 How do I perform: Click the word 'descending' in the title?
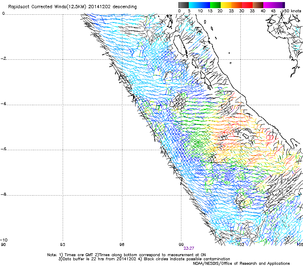coord(124,7)
